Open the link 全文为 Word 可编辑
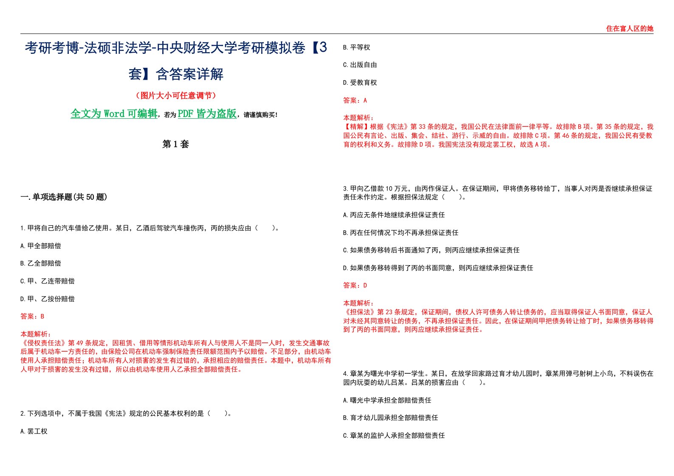Viewport: 674px width, 476px height. pos(114,114)
